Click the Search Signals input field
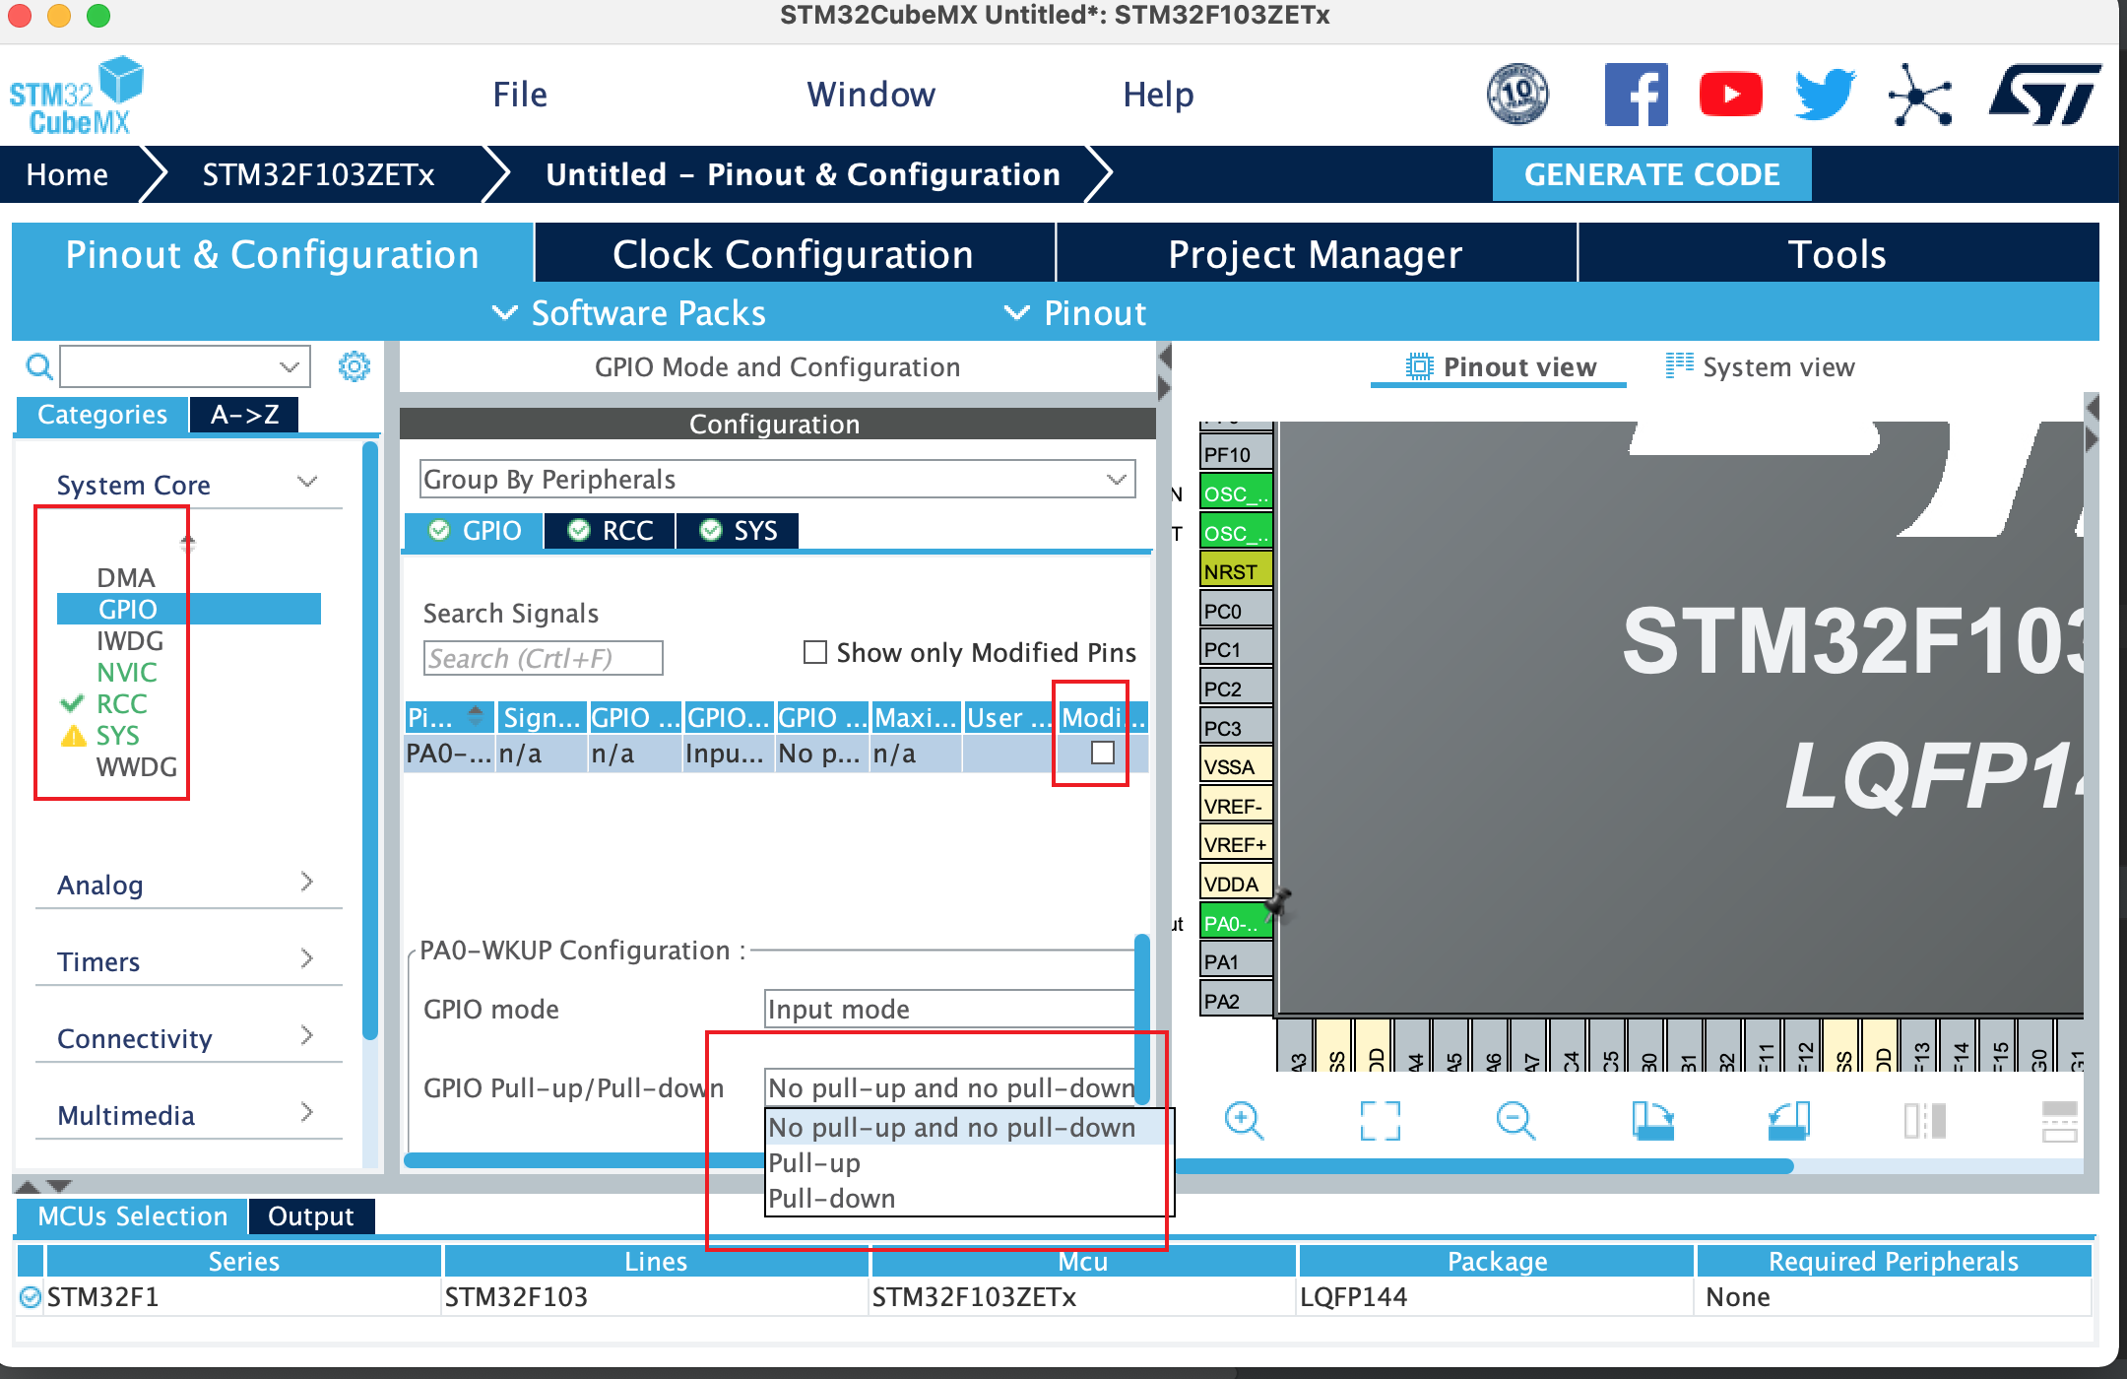Image resolution: width=2127 pixels, height=1379 pixels. tap(543, 658)
